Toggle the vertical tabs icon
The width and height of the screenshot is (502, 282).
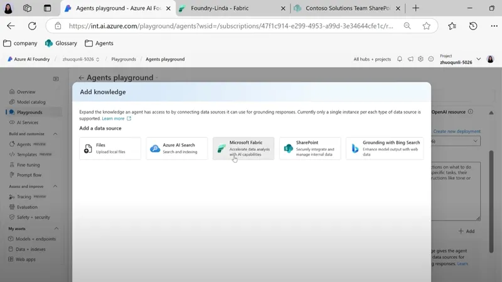pos(48,8)
